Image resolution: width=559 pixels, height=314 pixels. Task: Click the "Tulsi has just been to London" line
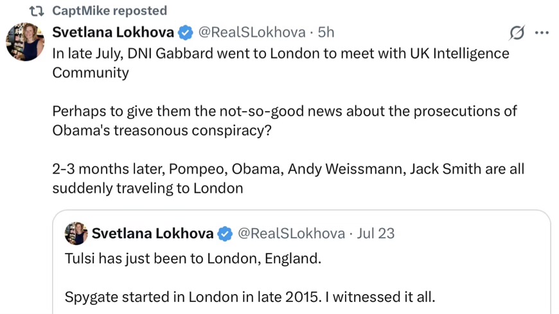(192, 259)
